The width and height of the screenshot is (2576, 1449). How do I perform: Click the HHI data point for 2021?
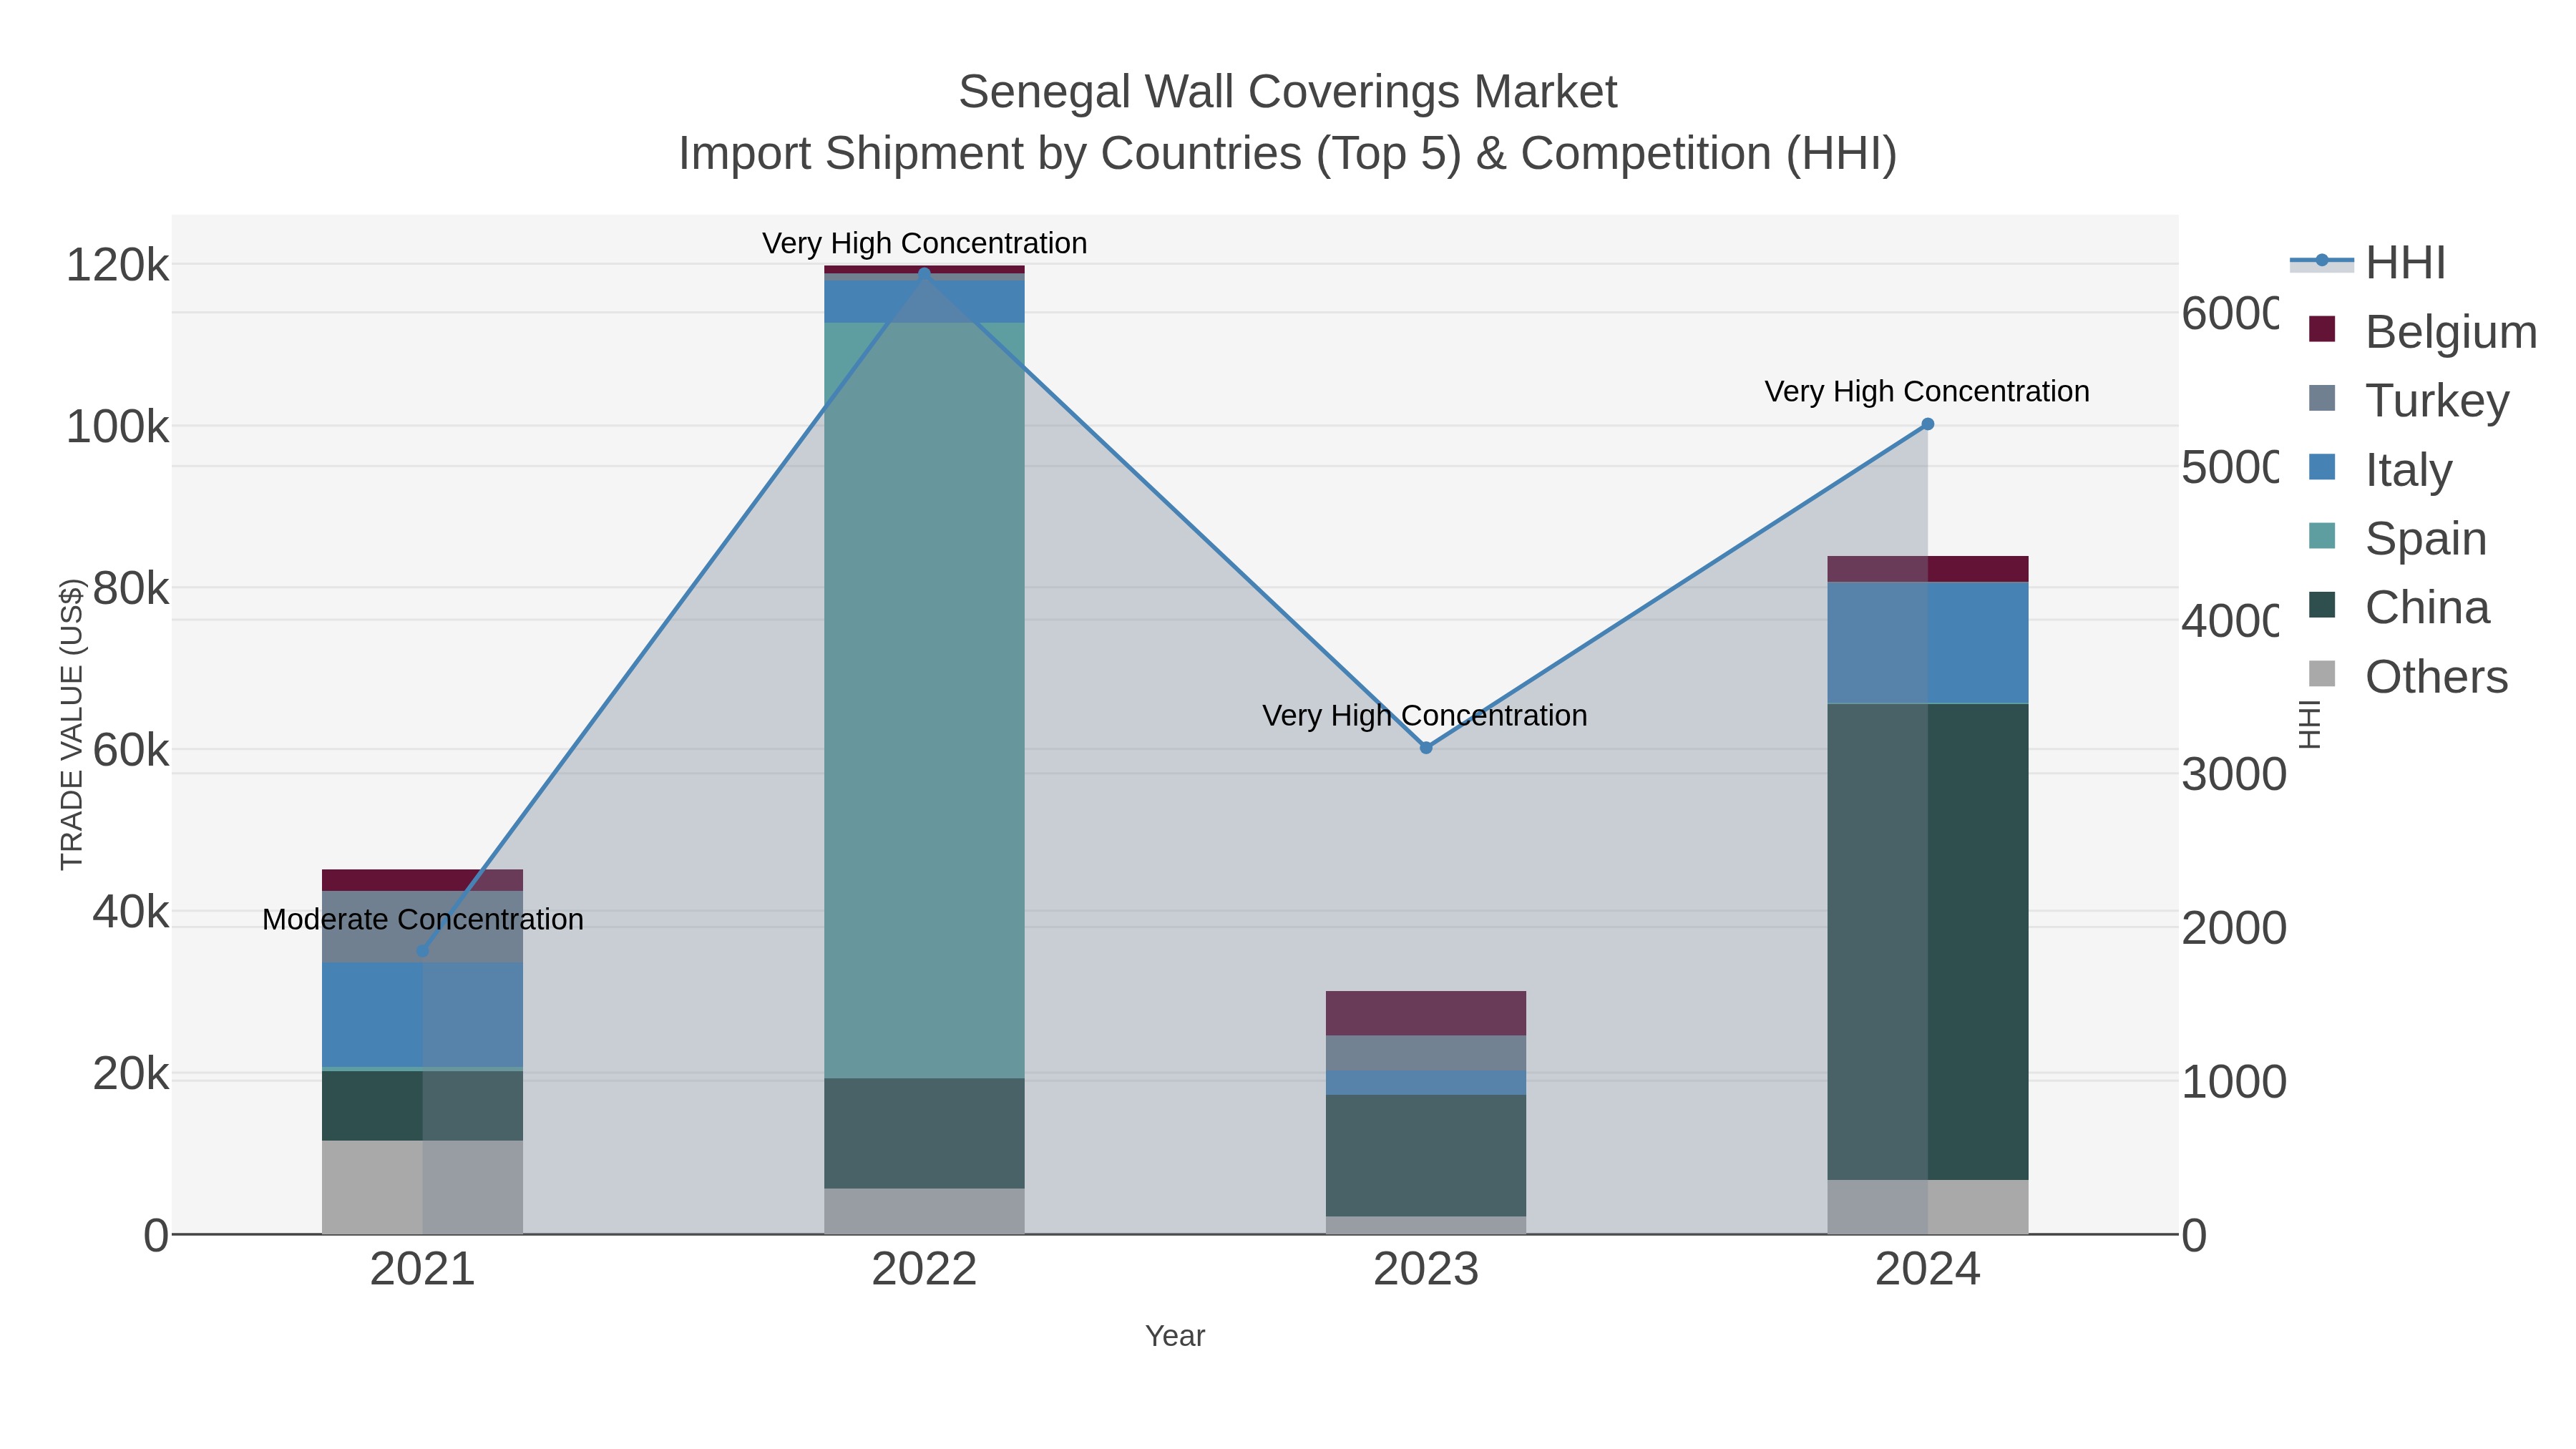422,951
